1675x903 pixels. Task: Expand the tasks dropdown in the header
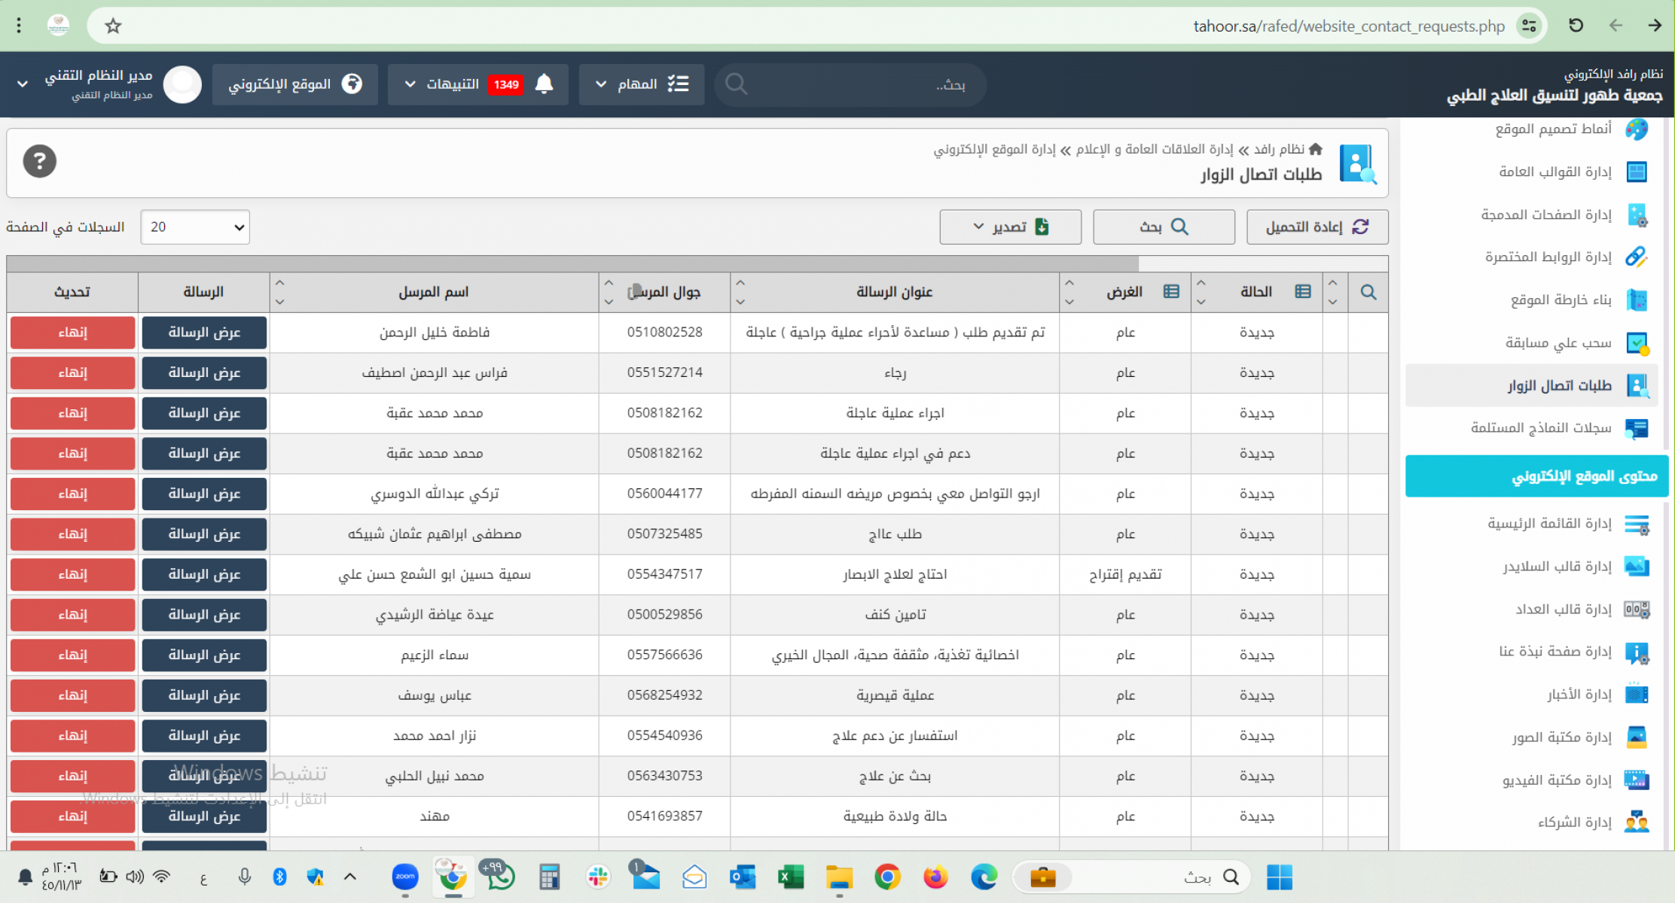pos(641,84)
